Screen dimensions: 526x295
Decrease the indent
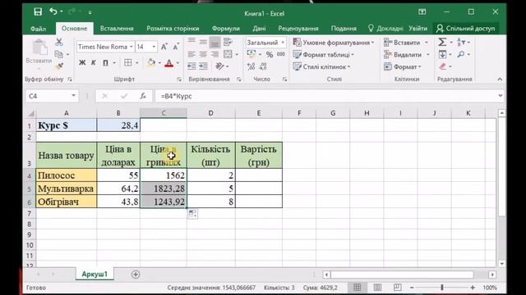191,66
